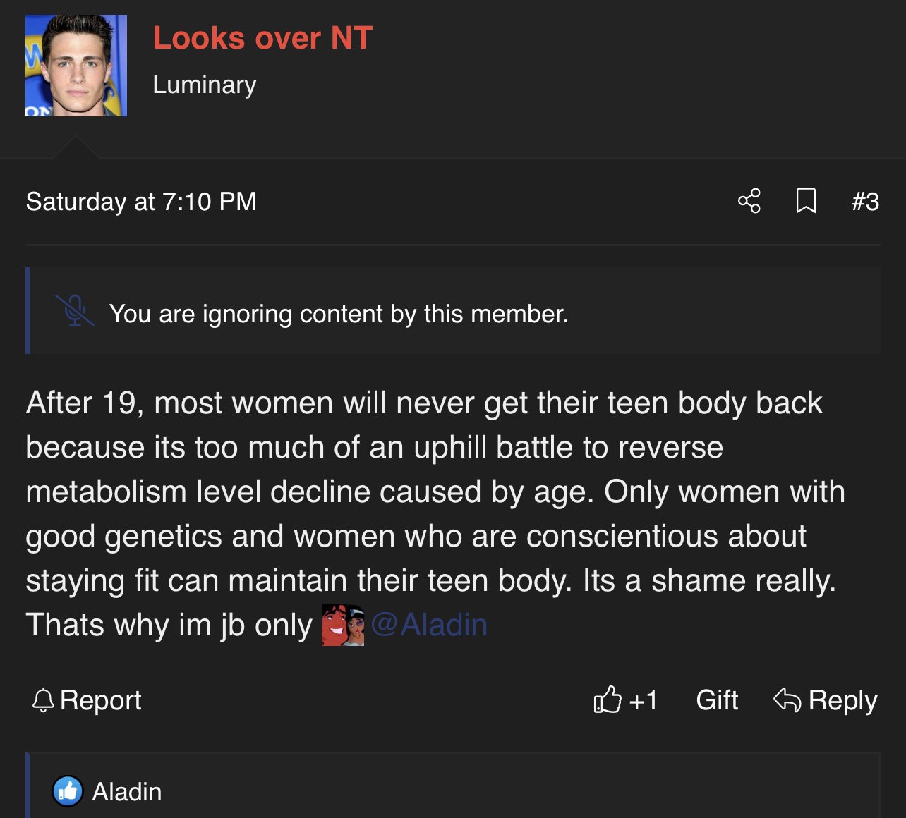This screenshot has width=906, height=818.
Task: Click the share icon on the post
Action: click(x=749, y=201)
